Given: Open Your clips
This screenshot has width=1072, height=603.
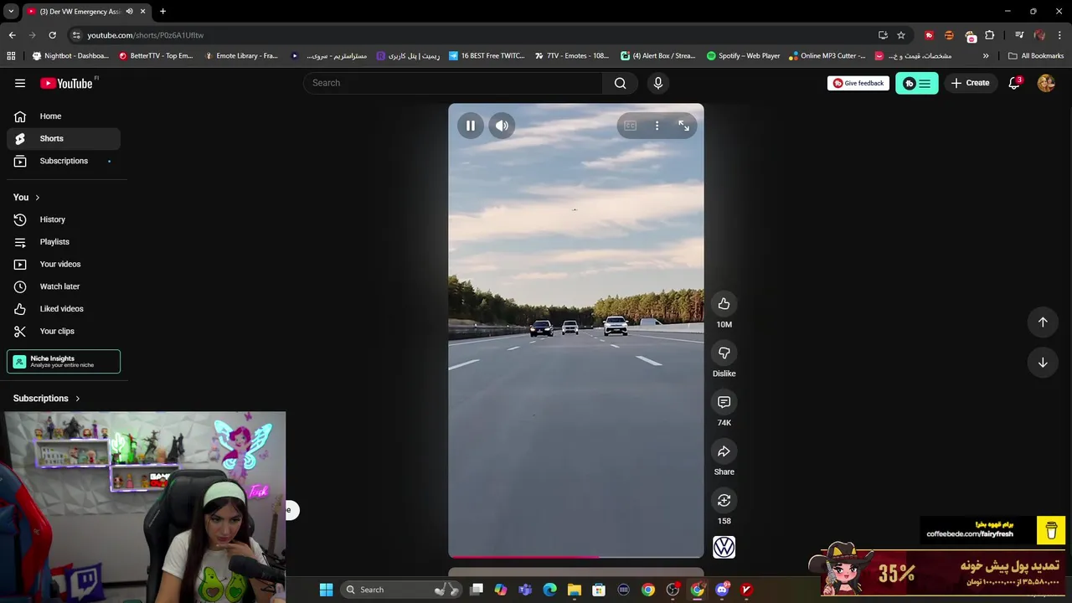Looking at the screenshot, I should [x=64, y=331].
